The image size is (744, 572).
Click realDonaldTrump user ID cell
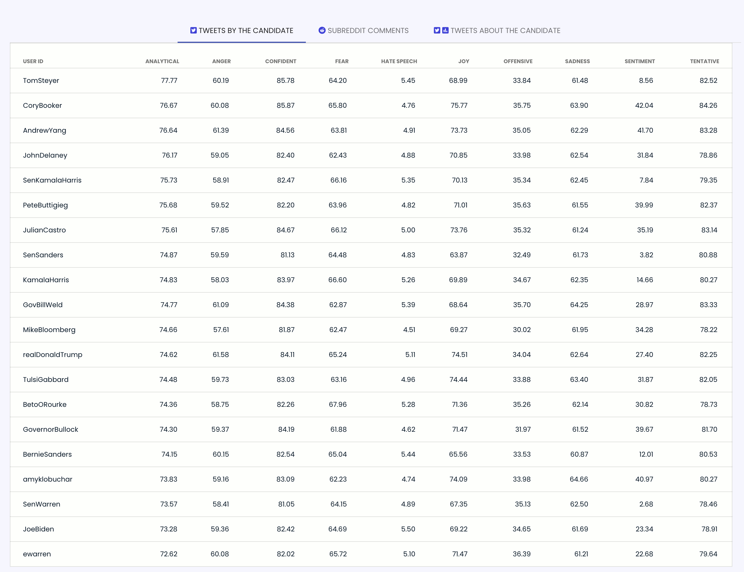tap(53, 355)
